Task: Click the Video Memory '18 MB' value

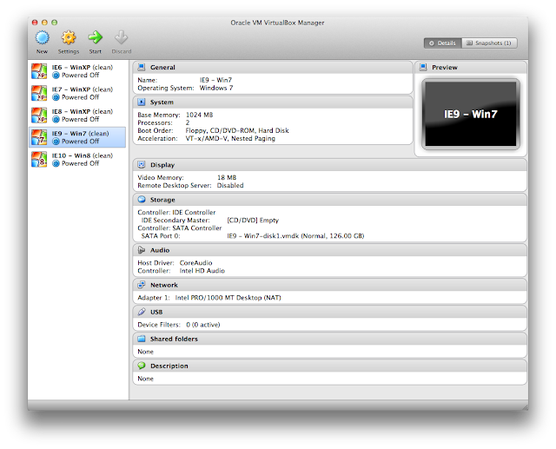Action: pos(227,177)
